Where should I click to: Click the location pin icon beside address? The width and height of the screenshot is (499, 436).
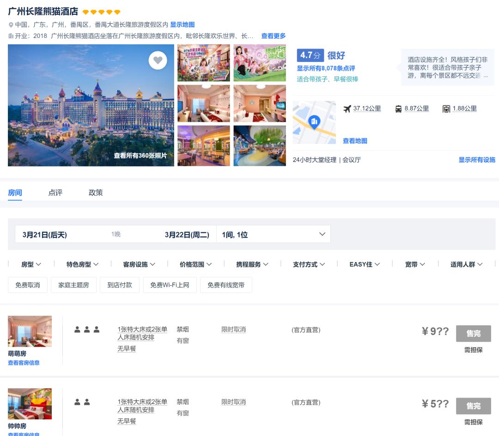click(11, 25)
